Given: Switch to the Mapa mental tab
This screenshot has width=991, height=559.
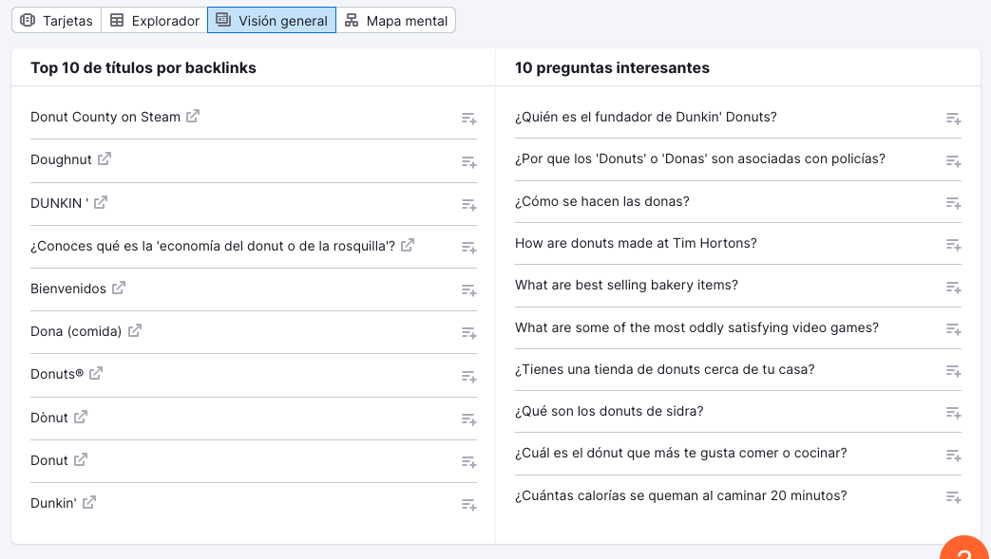Looking at the screenshot, I should (396, 19).
